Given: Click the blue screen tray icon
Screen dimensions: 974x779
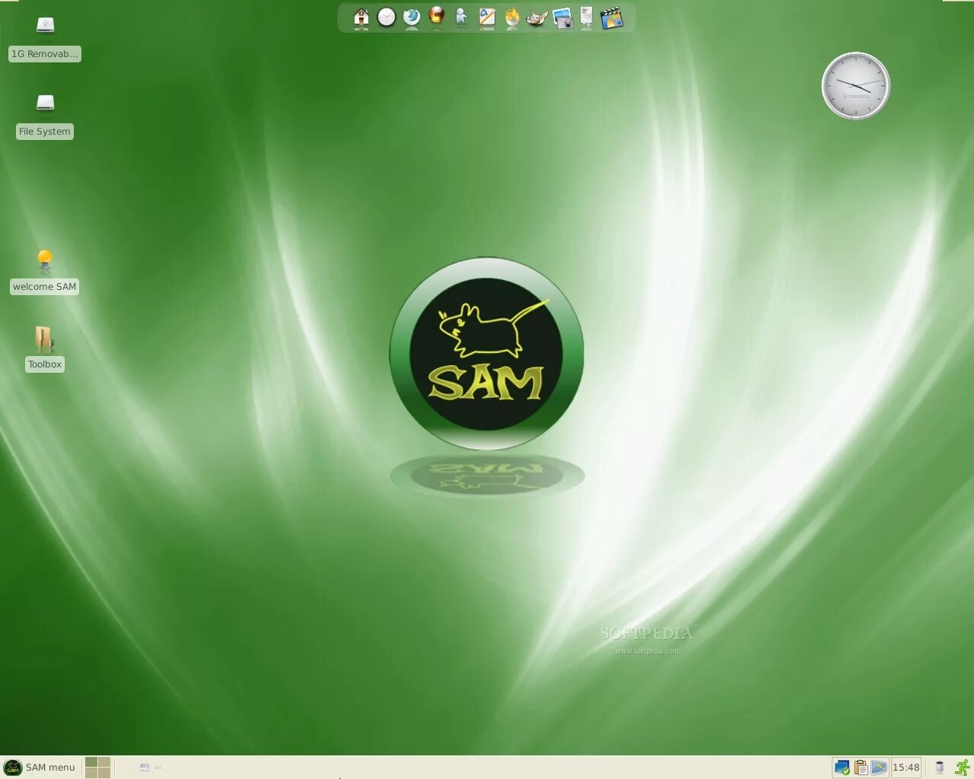Looking at the screenshot, I should coord(879,768).
